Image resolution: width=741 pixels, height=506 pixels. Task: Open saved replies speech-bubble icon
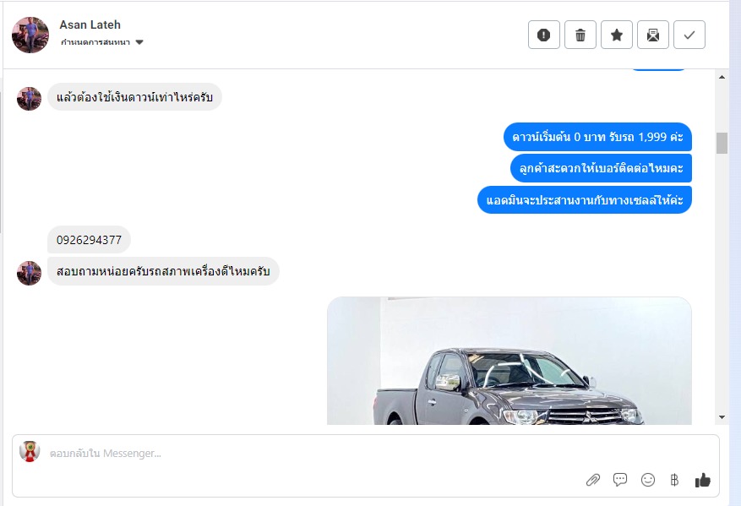pos(620,480)
